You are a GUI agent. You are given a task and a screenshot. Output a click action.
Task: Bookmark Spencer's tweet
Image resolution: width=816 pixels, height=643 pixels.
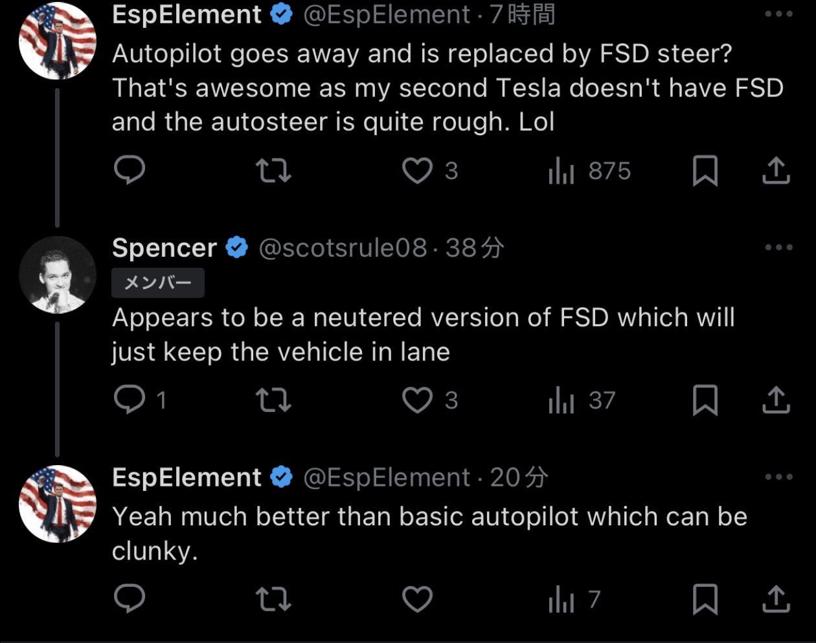(705, 400)
